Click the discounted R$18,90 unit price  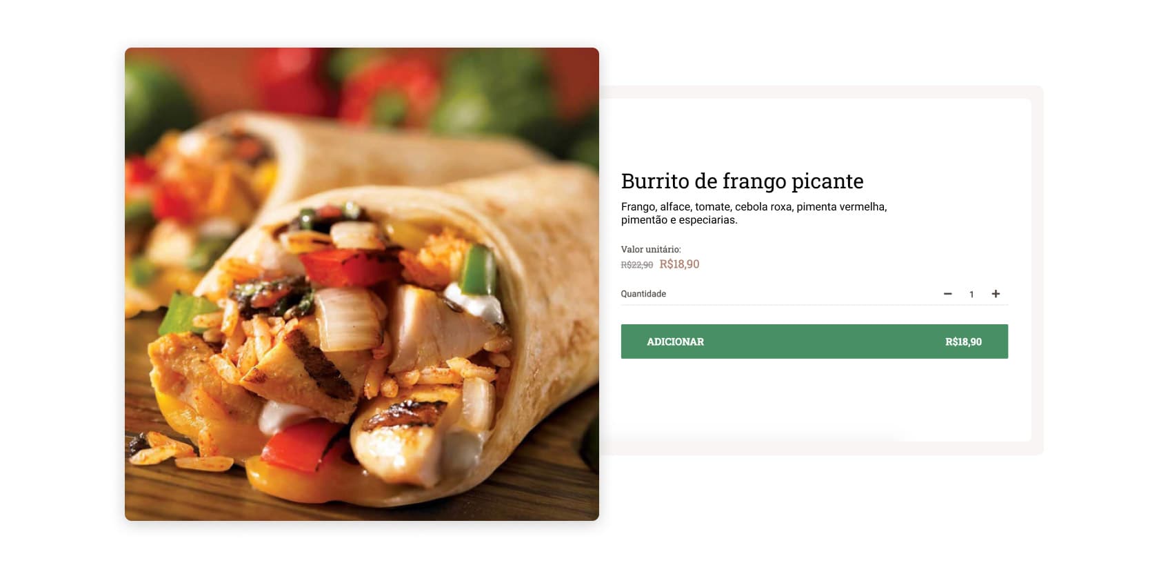point(679,264)
